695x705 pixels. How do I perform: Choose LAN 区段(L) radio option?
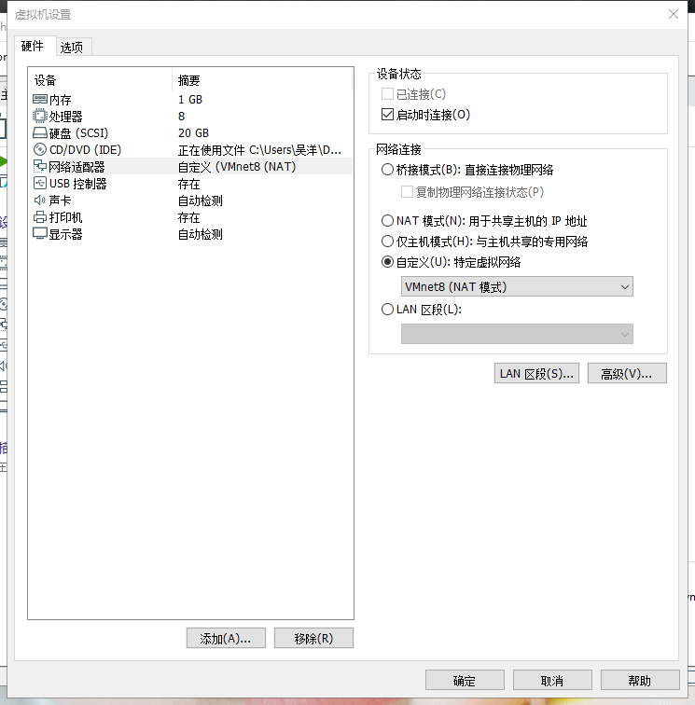click(387, 310)
